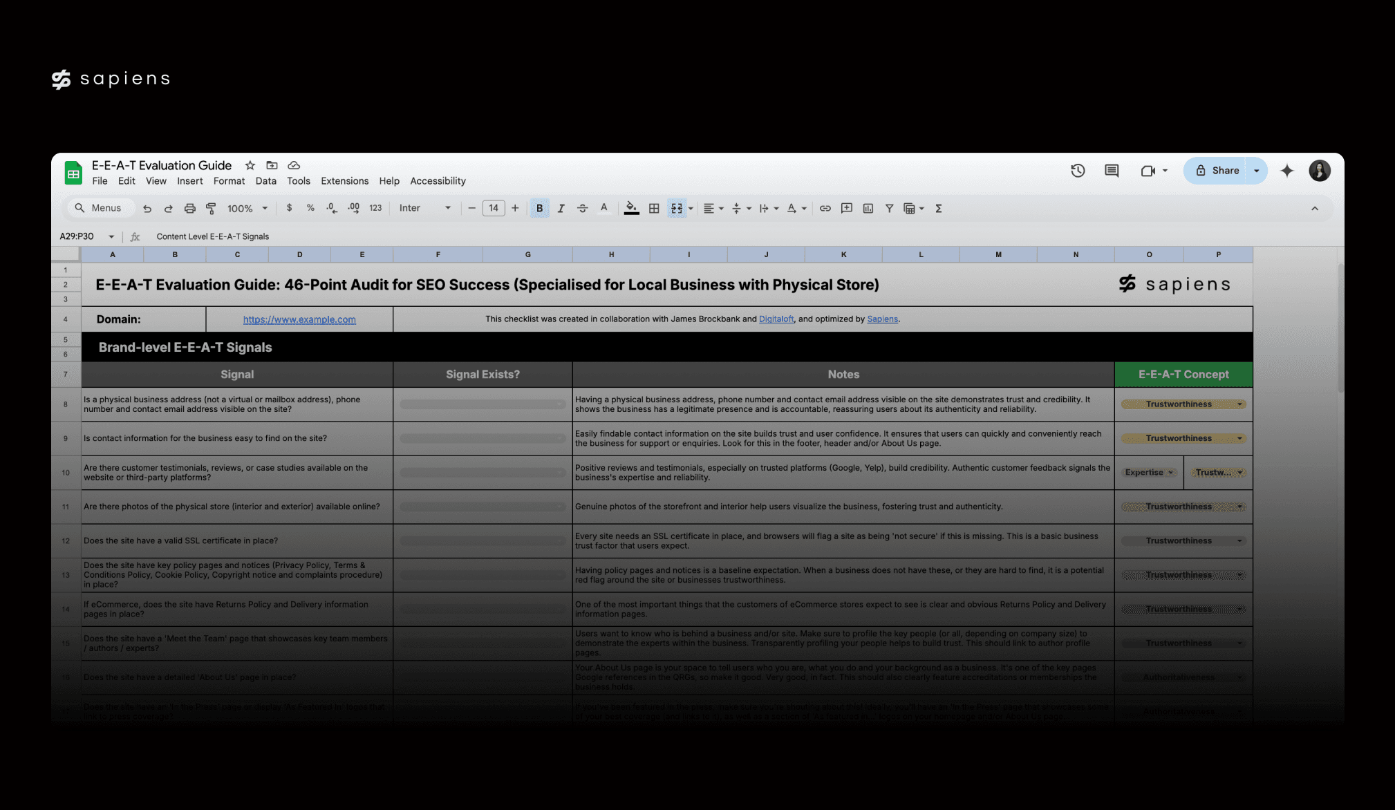Select the paint format tool
1395x810 pixels.
[x=211, y=208]
